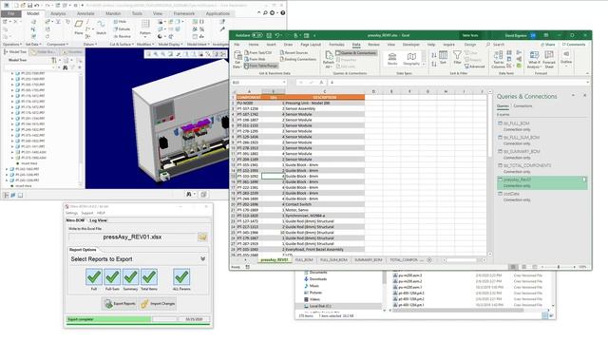608x342 pixels.
Task: Open the Excel Name Box dropdown
Action: tap(284, 83)
